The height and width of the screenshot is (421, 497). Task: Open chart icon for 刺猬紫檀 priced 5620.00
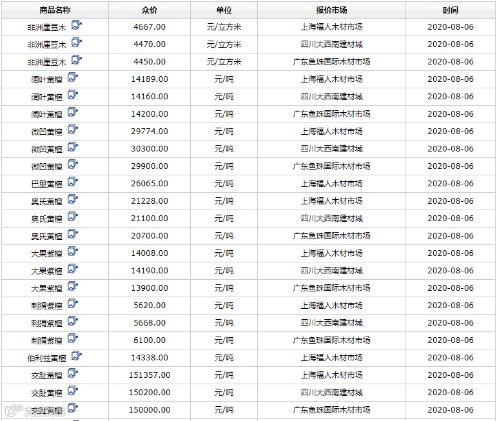click(x=73, y=304)
